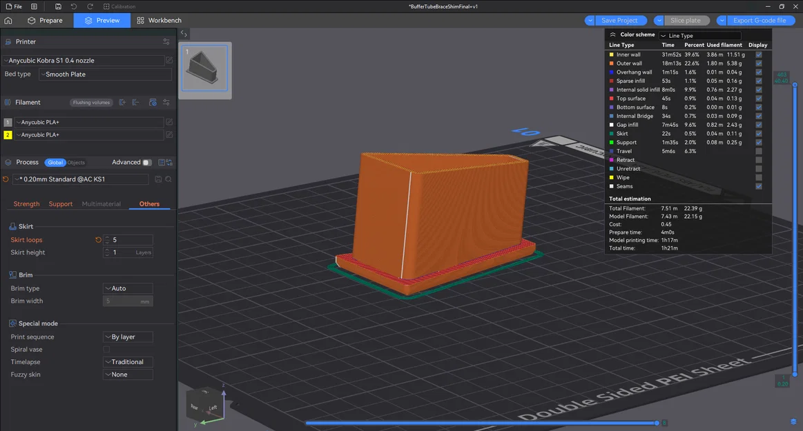Viewport: 803px width, 431px height.
Task: Open printer settings icon beside Printer header
Action: [x=166, y=42]
